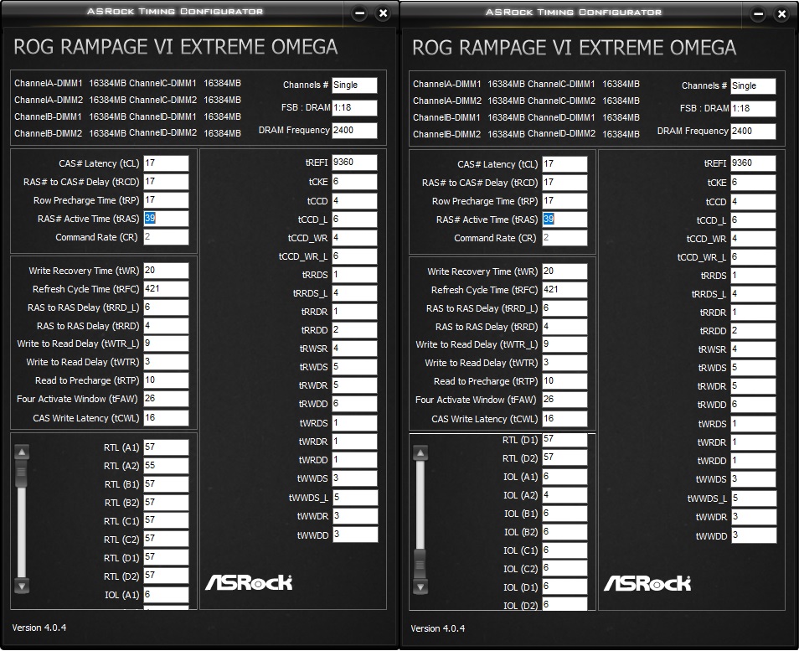Click the tRWSR value field in right window

pyautogui.click(x=753, y=349)
